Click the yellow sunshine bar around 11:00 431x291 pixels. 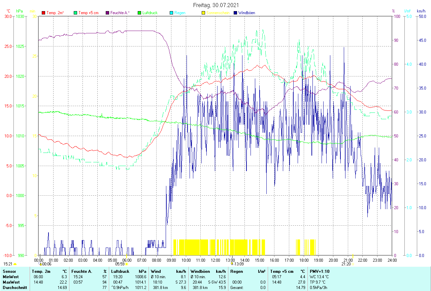point(194,247)
